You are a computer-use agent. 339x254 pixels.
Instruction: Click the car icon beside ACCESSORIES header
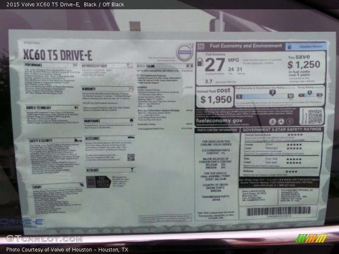click(131, 137)
